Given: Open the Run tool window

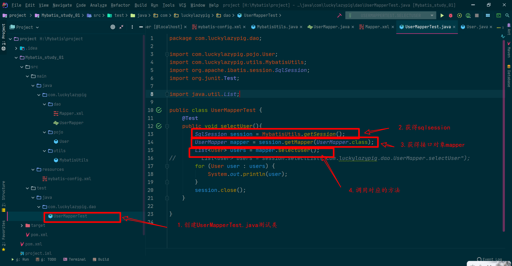Looking at the screenshot, I should (20, 259).
